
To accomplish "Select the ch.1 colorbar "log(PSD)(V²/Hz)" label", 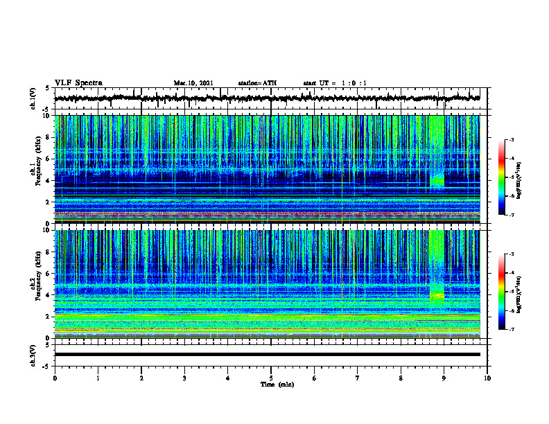I will coord(518,181).
